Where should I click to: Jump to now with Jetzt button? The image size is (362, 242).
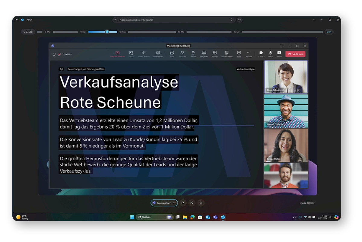[329, 32]
